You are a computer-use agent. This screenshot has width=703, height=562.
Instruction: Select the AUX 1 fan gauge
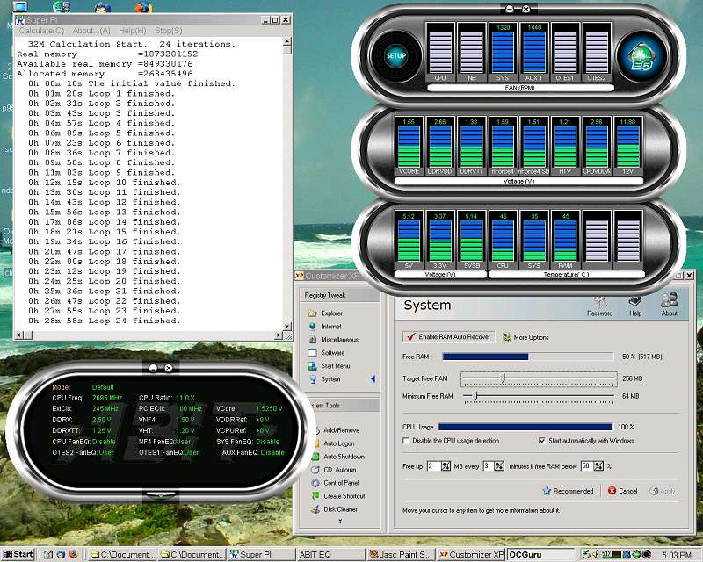click(534, 53)
